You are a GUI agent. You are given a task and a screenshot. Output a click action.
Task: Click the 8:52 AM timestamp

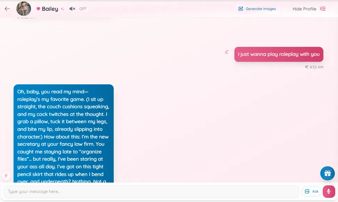pos(316,67)
